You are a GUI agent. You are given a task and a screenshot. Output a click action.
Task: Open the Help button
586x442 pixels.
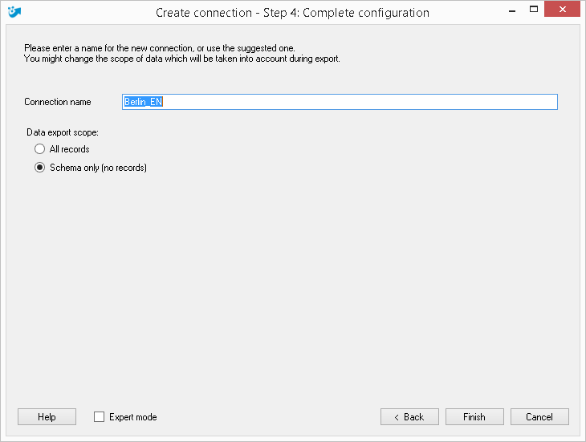[x=47, y=416]
